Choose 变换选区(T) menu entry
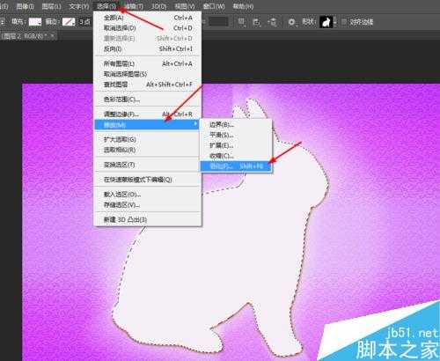The image size is (440, 361). pos(148,165)
